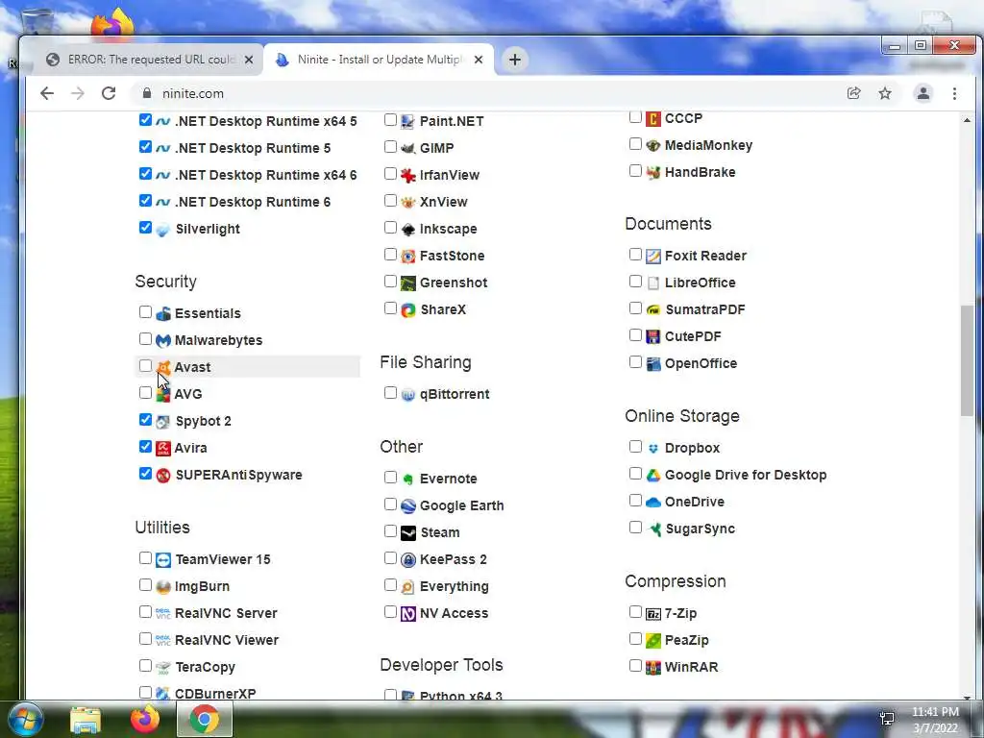Click the KeePass 2 icon
The height and width of the screenshot is (738, 984).
(407, 560)
